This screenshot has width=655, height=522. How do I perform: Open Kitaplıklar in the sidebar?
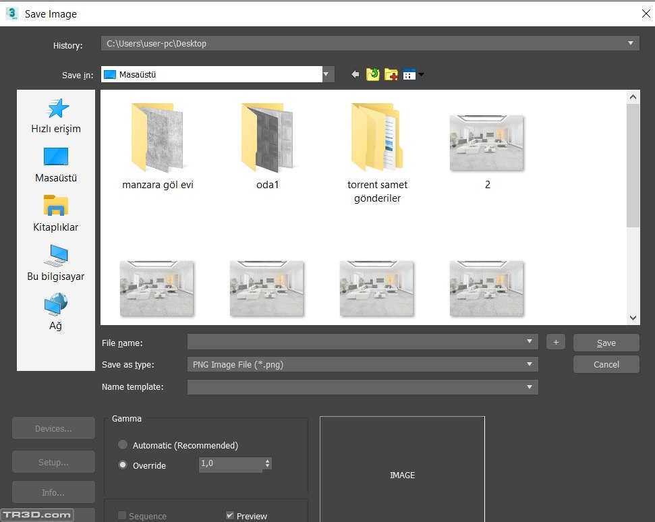tap(56, 213)
